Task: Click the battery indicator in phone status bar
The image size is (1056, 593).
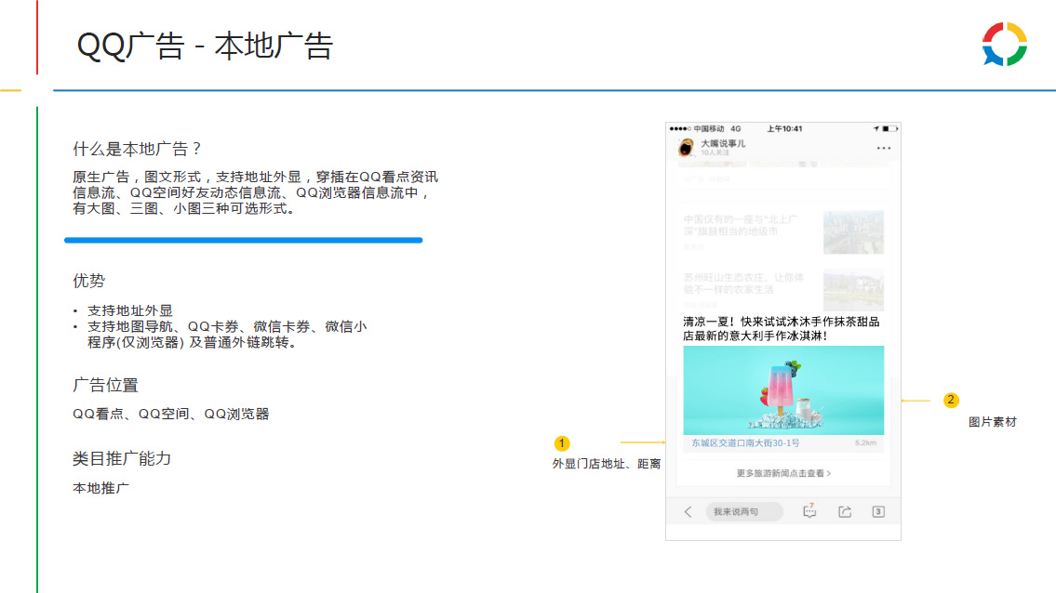Action: pyautogui.click(x=889, y=128)
